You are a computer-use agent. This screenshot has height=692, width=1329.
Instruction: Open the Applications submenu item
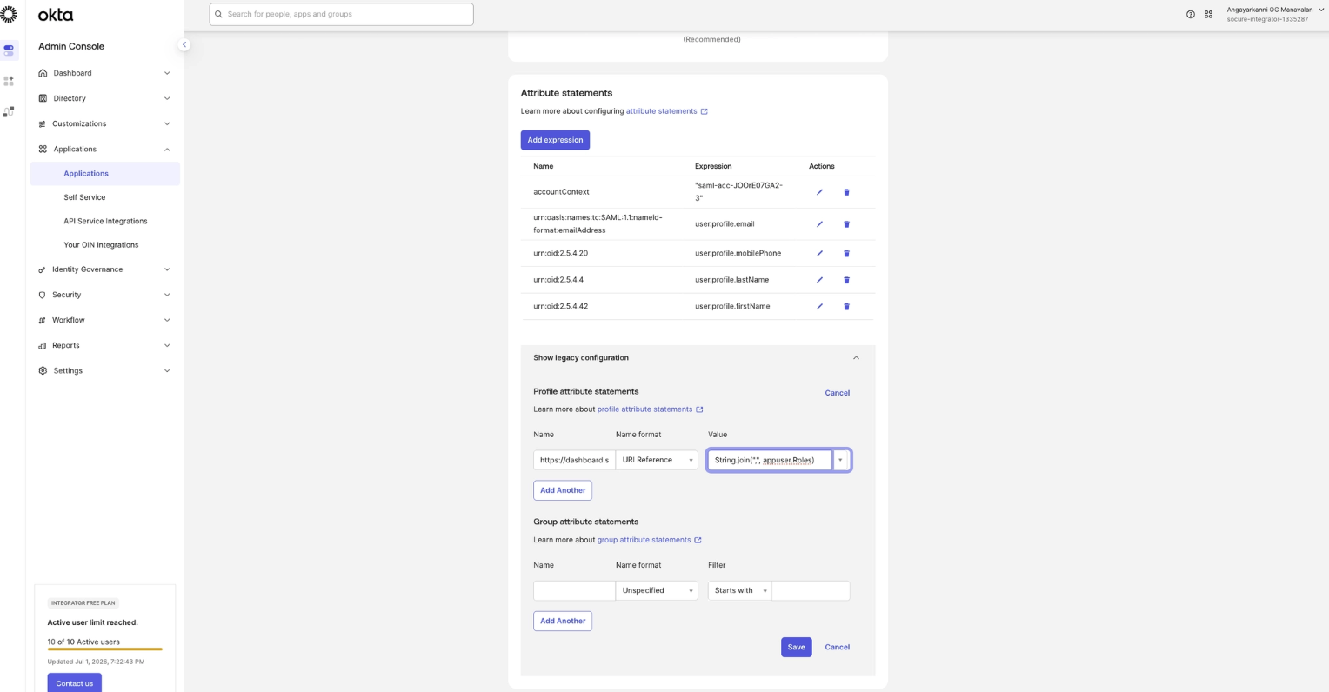pos(104,174)
